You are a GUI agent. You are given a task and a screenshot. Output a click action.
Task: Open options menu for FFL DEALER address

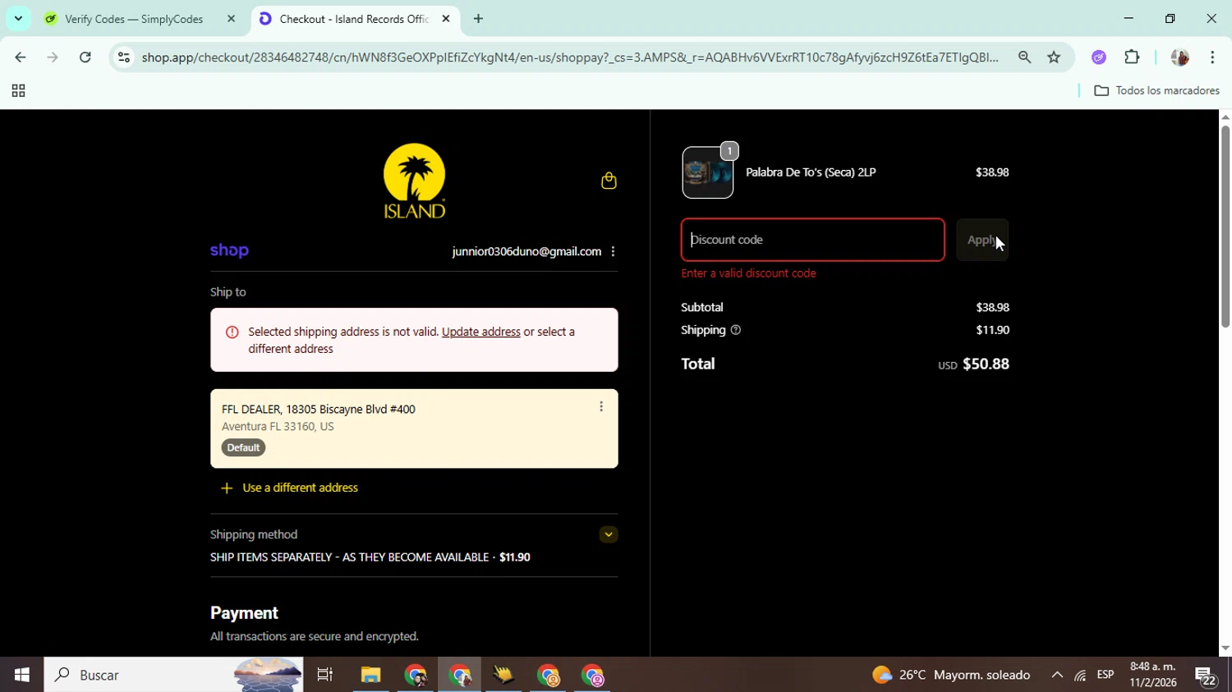[x=601, y=406]
